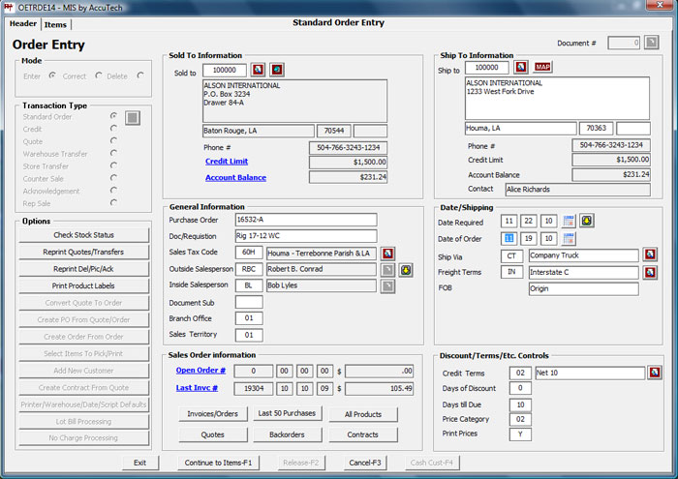Open the Sales Tax Code lookup icon
Screen dimensions: 678x479
(x=387, y=253)
